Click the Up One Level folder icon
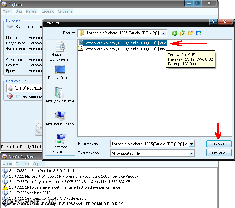 click(x=182, y=33)
